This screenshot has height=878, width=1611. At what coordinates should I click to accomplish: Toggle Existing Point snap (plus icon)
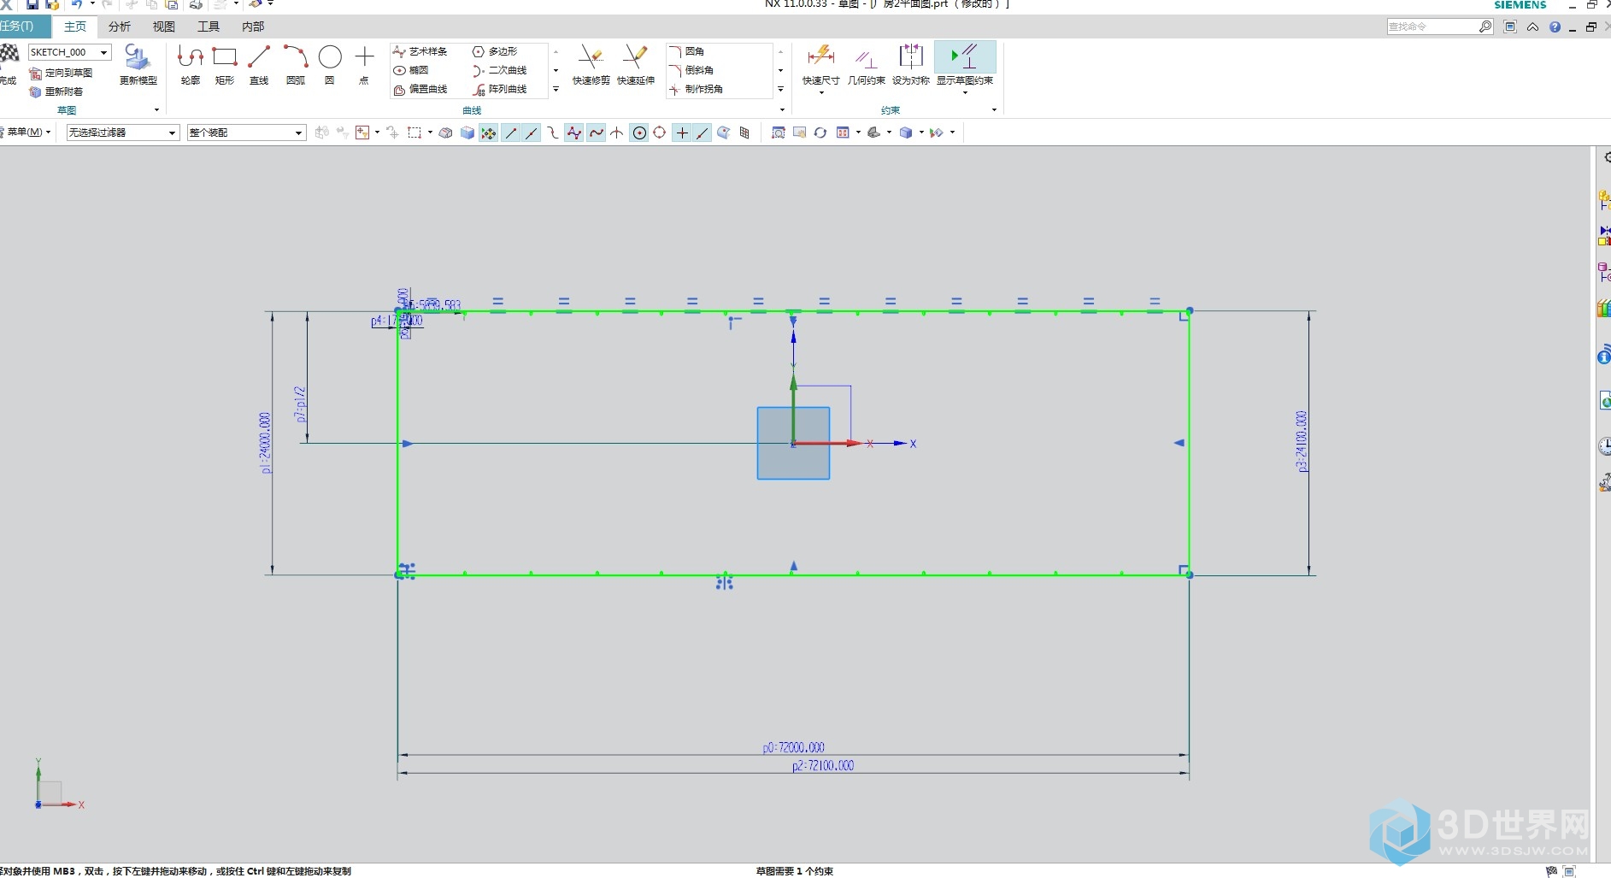tap(682, 133)
